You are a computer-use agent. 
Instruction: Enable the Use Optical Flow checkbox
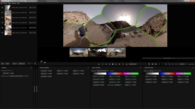[12, 71]
